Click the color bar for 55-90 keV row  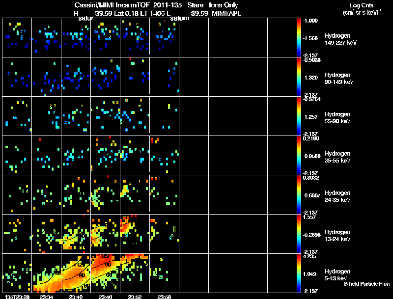pos(299,116)
